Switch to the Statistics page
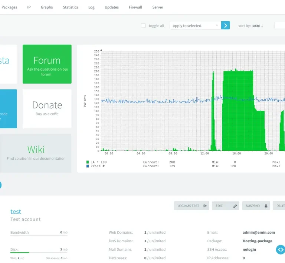 (71, 7)
